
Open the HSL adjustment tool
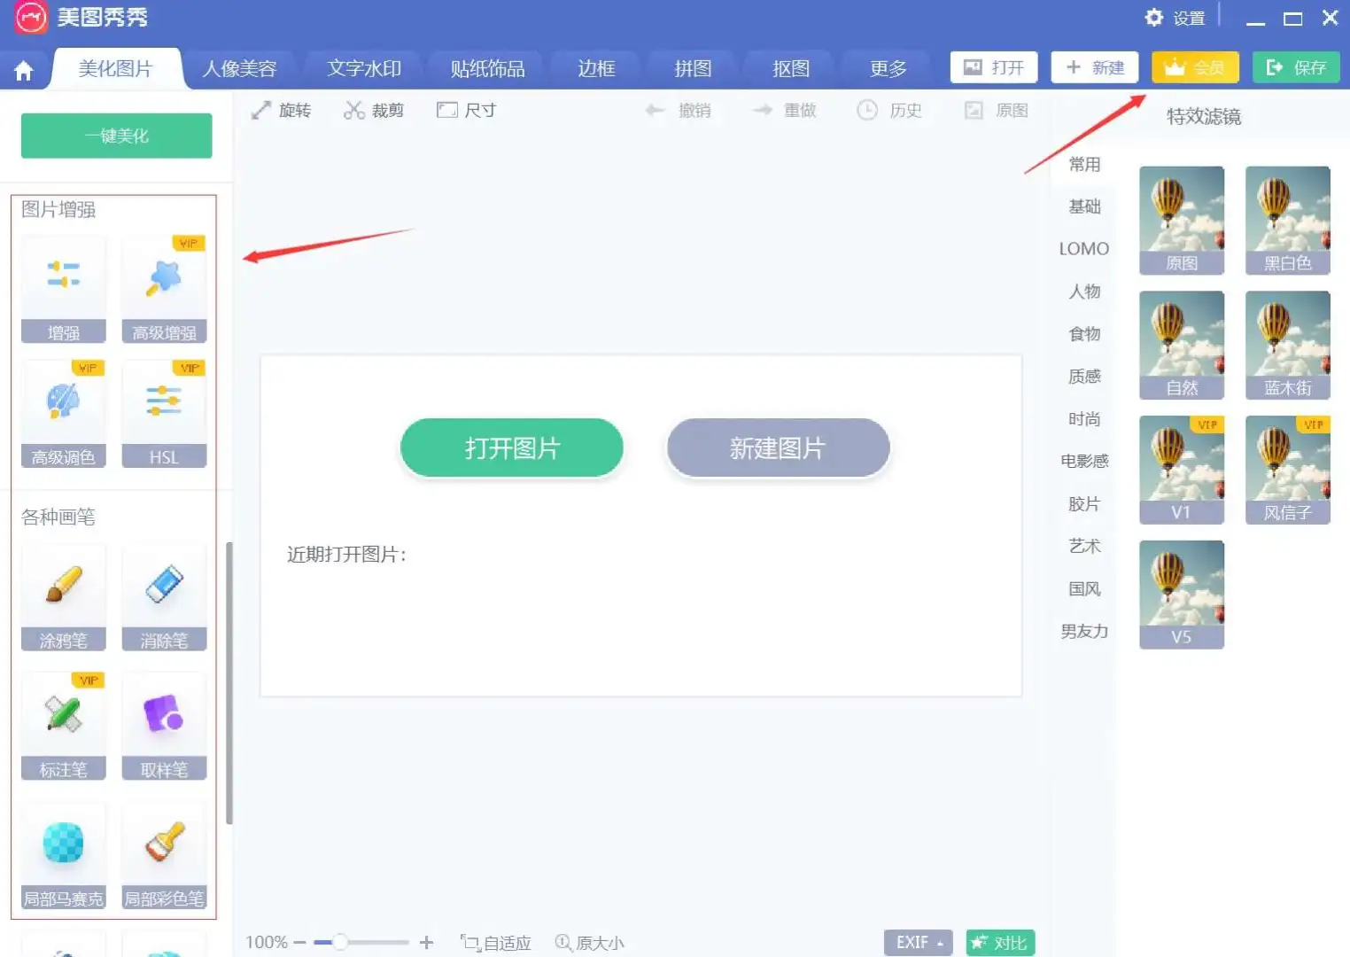164,408
